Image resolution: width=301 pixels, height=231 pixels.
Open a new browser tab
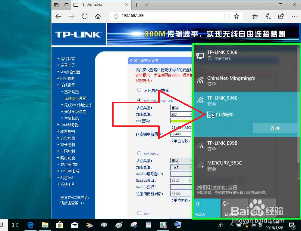coord(137,5)
